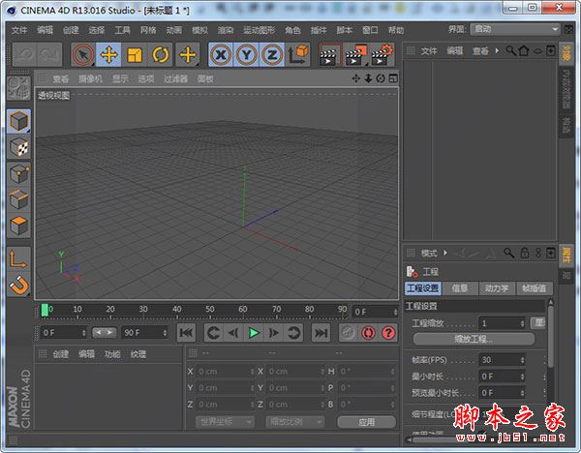Open the 世界坐标 dropdown
Image resolution: width=581 pixels, height=453 pixels.
click(225, 422)
